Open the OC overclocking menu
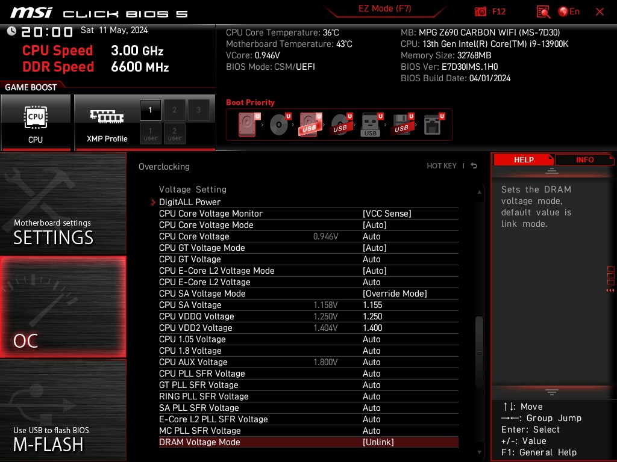Viewport: 617px width, 462px height. click(x=63, y=307)
